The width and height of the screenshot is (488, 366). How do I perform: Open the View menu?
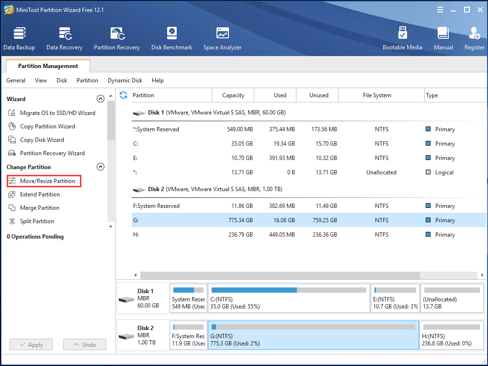(41, 80)
